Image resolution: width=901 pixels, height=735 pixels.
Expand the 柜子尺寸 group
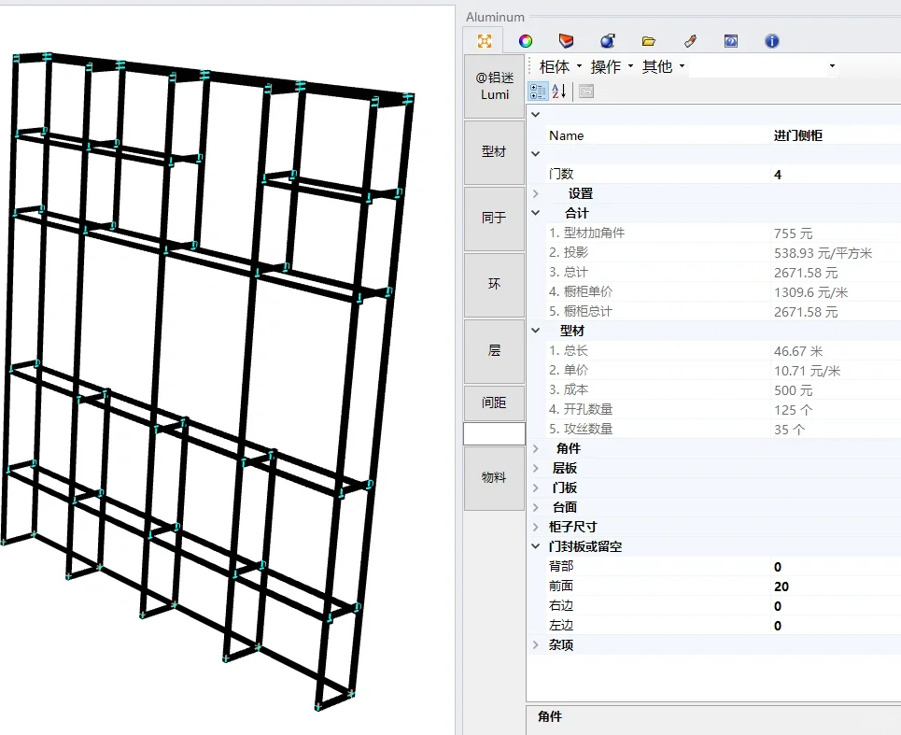click(536, 527)
